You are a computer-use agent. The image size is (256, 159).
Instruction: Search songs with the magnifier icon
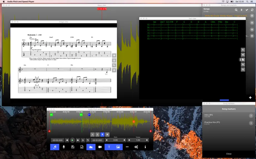pos(236,10)
